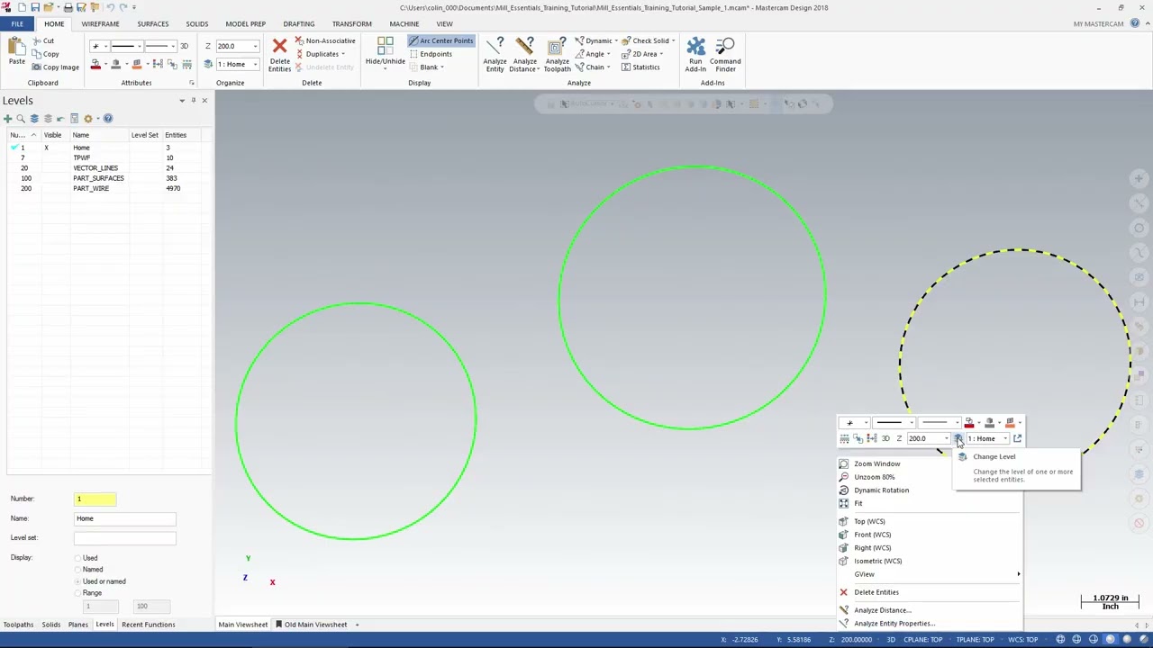Click Delete Entities red X in ribbon
Screen dimensions: 1153x648
[x=279, y=47]
